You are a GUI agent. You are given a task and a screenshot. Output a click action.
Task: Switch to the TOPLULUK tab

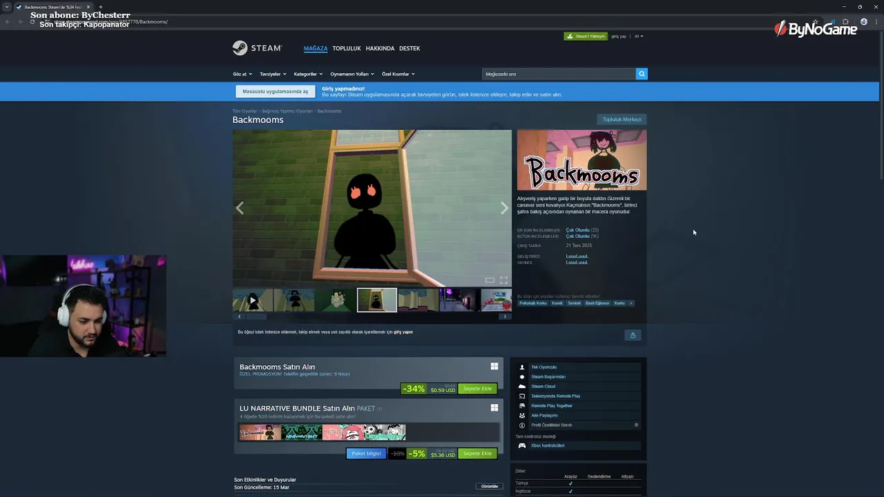pyautogui.click(x=347, y=48)
